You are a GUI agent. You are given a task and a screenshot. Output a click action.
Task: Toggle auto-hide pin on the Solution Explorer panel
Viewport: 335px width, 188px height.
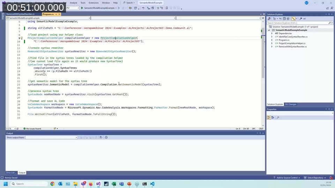point(329,14)
